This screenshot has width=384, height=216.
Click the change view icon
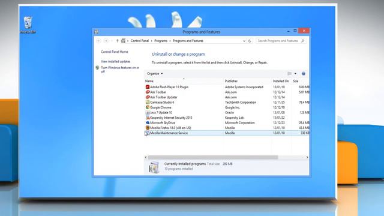[289, 74]
